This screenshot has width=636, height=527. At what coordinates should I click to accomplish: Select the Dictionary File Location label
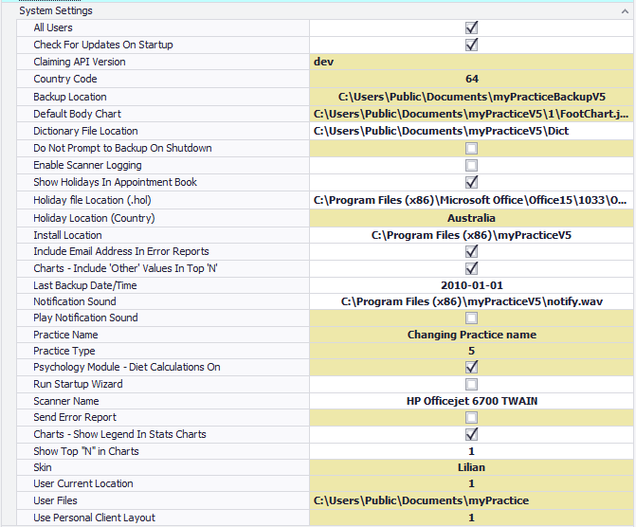point(85,131)
